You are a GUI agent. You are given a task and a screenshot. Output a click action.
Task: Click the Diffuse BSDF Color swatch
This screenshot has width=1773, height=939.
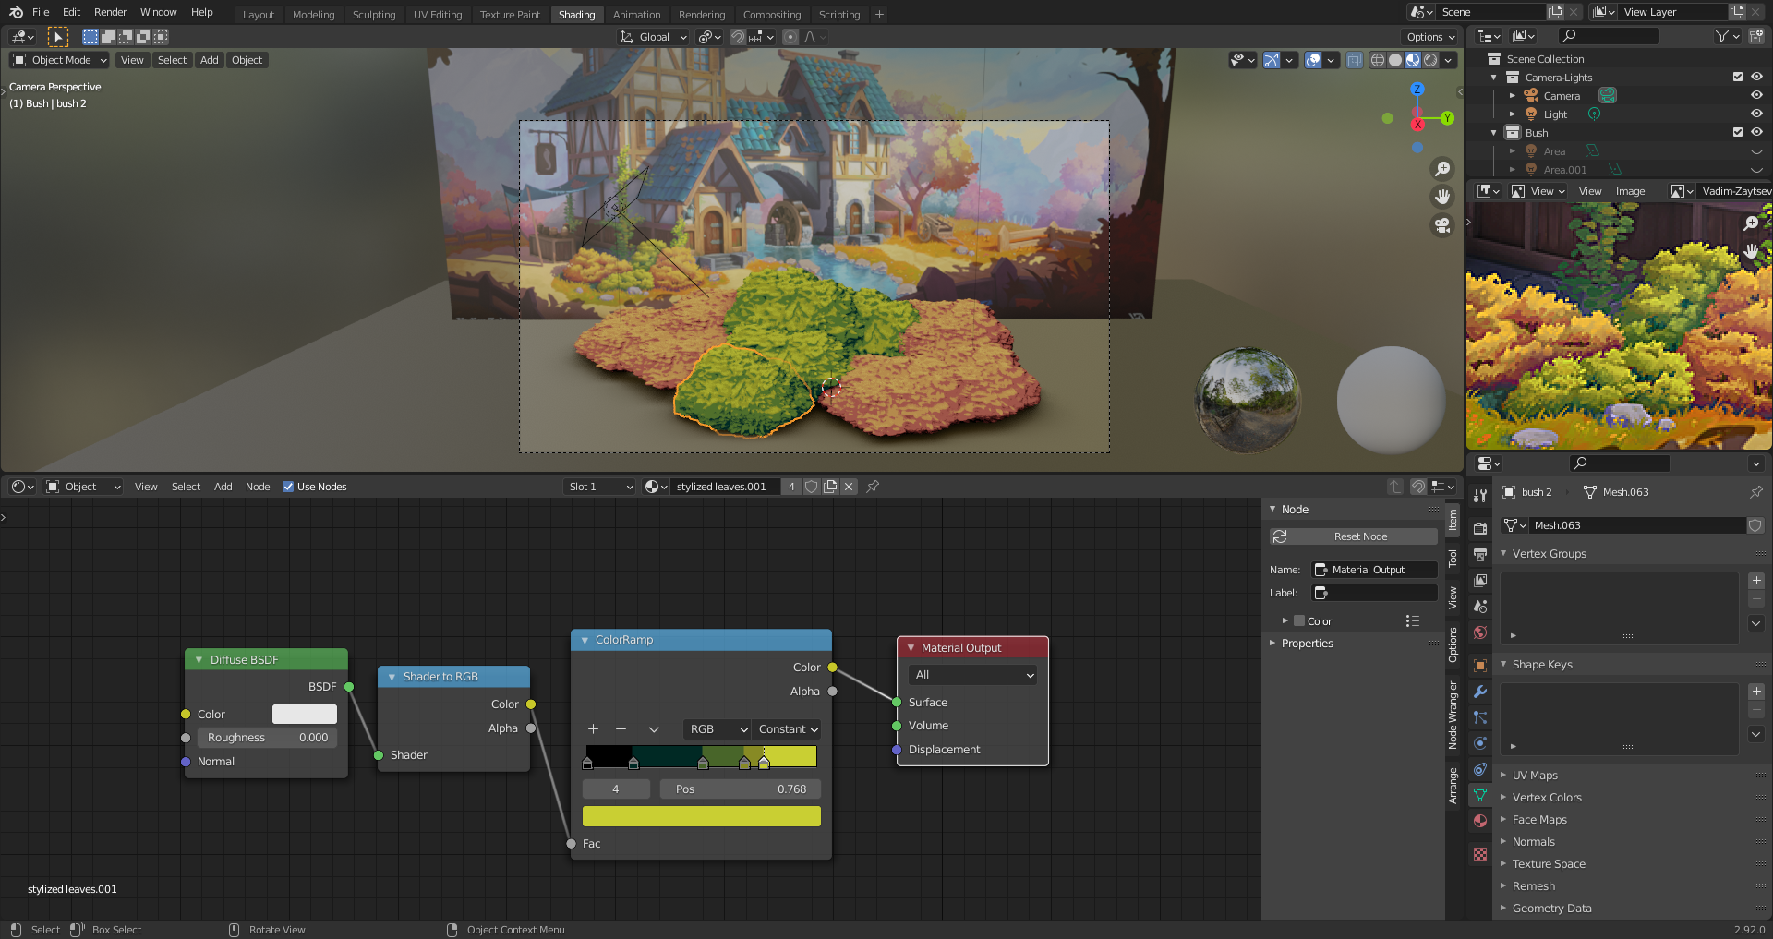305,715
